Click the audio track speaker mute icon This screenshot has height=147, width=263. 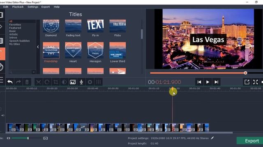[x=3, y=115]
